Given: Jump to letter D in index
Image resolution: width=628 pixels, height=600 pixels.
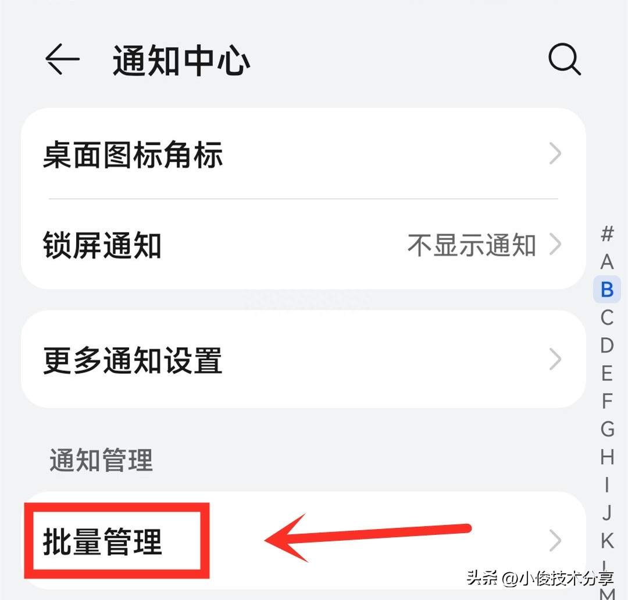Looking at the screenshot, I should coord(607,345).
